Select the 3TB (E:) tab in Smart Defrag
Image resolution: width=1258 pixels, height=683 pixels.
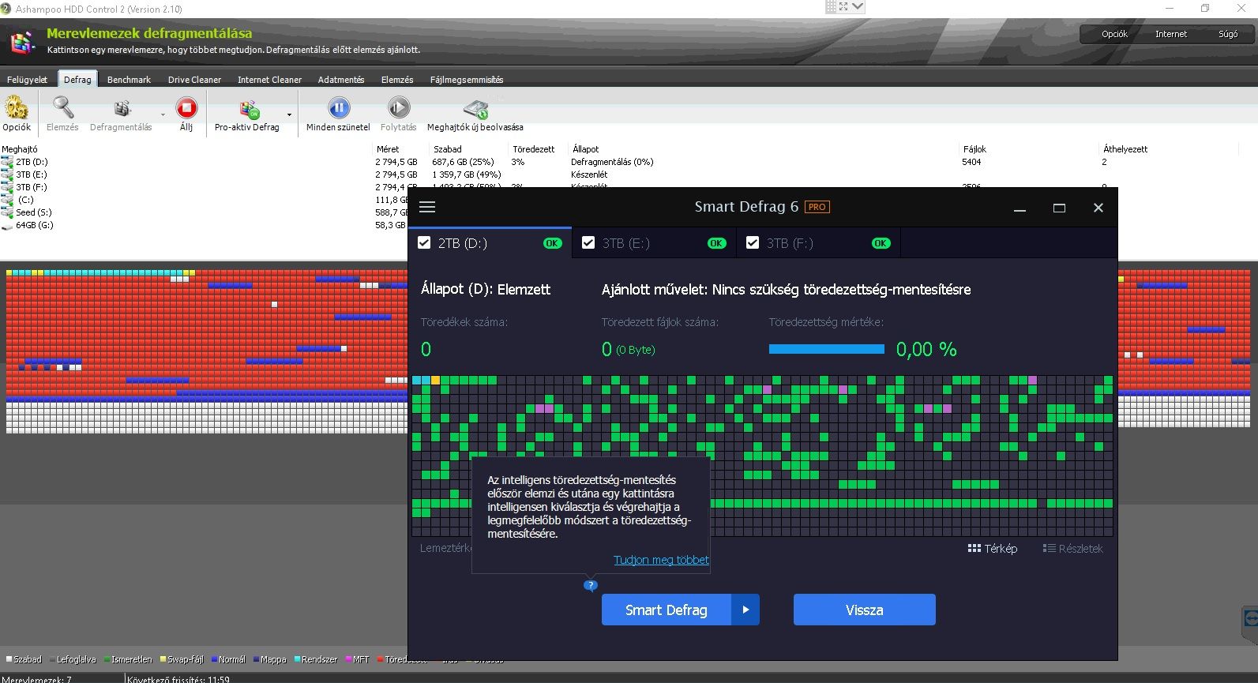(654, 242)
